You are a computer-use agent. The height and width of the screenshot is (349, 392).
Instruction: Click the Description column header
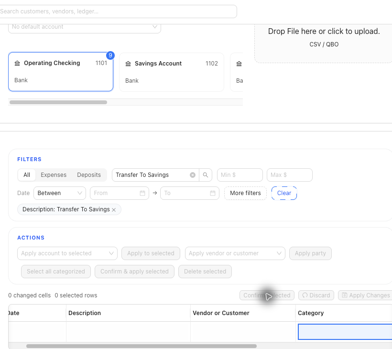128,313
